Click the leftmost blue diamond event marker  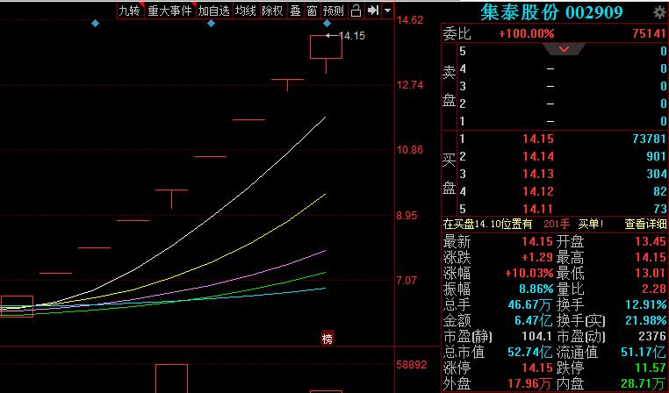pyautogui.click(x=95, y=24)
